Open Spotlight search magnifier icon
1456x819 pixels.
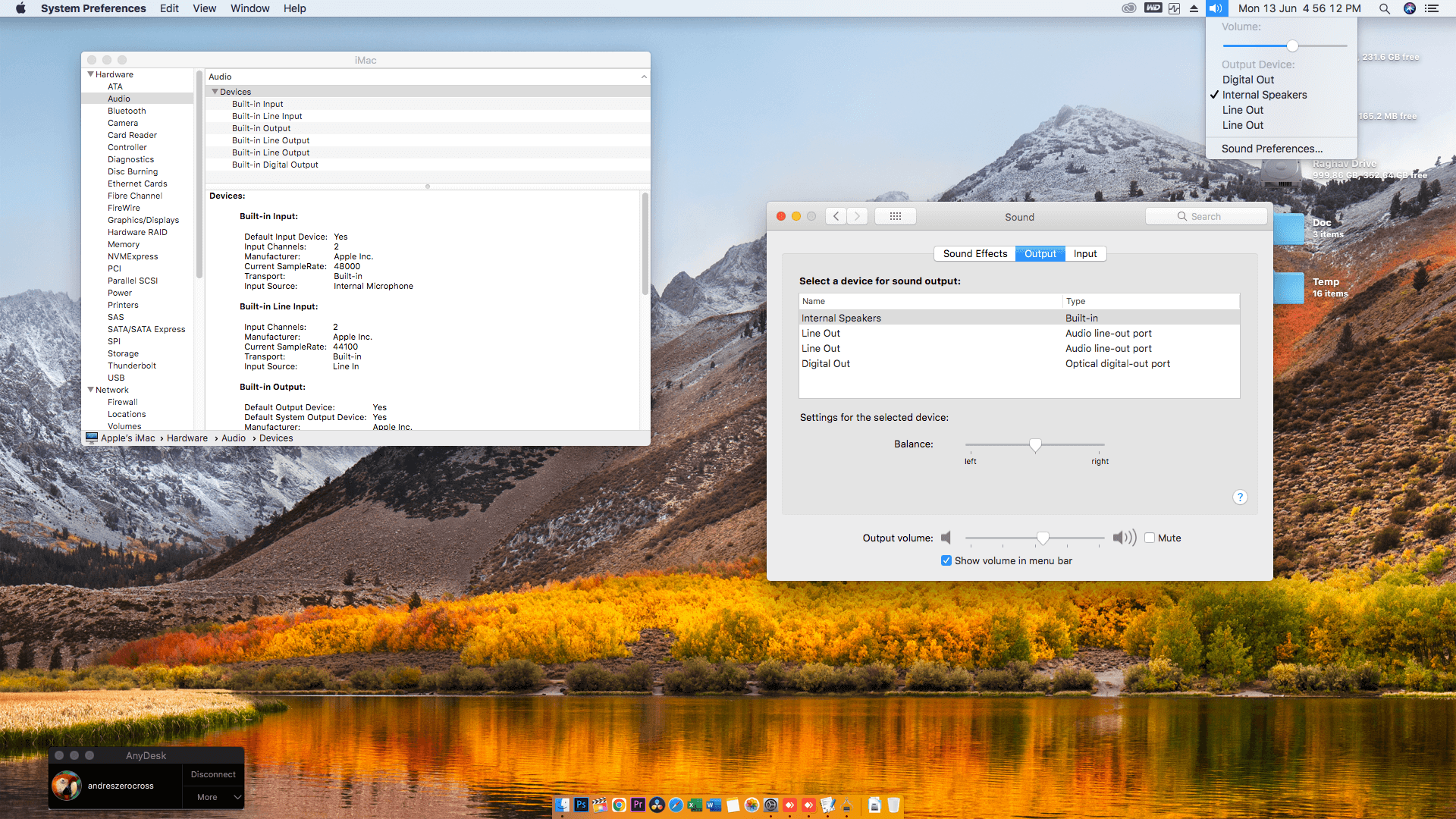click(1384, 8)
